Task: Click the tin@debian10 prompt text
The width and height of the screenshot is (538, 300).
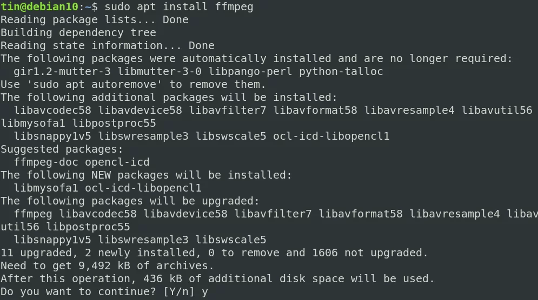Action: pyautogui.click(x=40, y=7)
